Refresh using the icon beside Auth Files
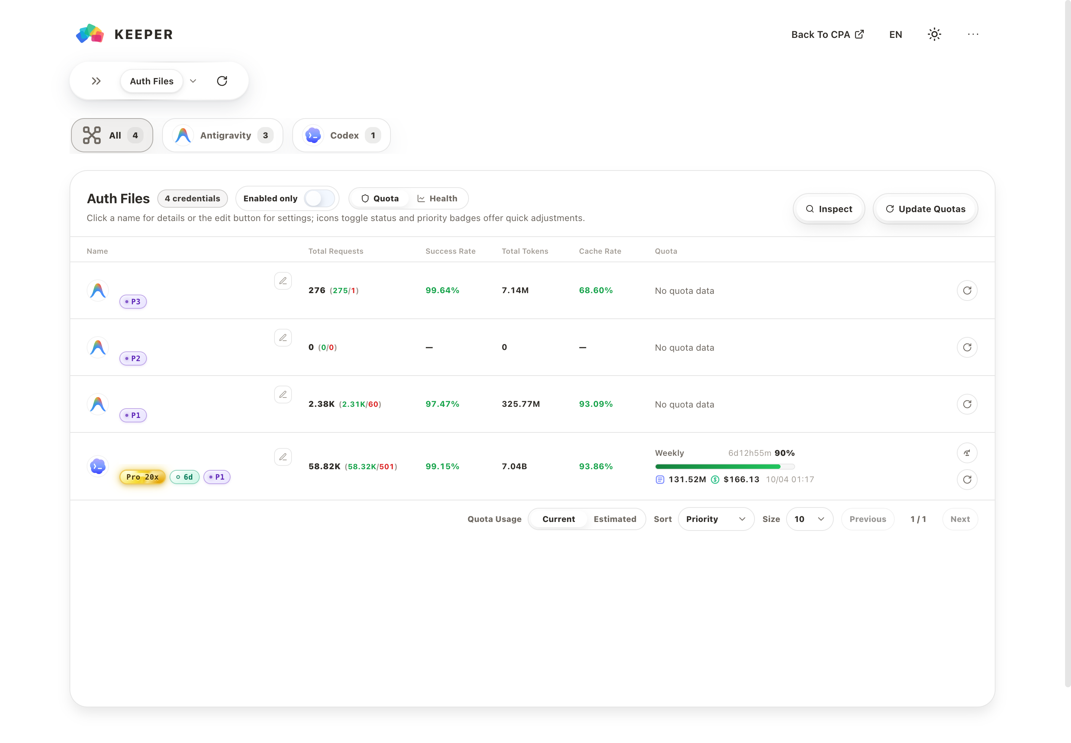Viewport: 1071px width, 743px height. [x=222, y=81]
